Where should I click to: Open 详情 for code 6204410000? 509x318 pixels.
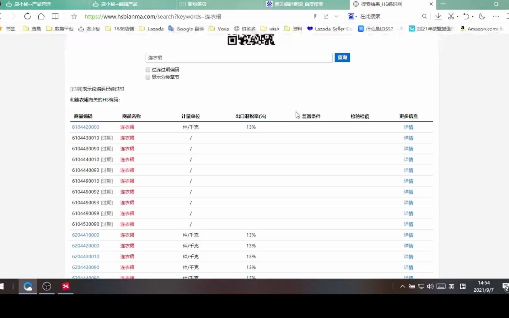408,235
